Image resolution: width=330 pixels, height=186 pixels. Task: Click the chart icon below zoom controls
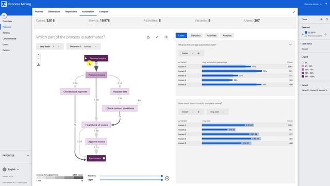pyautogui.click(x=38, y=65)
